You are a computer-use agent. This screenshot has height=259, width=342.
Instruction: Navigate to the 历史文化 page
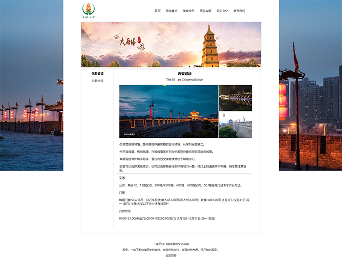[222, 11]
